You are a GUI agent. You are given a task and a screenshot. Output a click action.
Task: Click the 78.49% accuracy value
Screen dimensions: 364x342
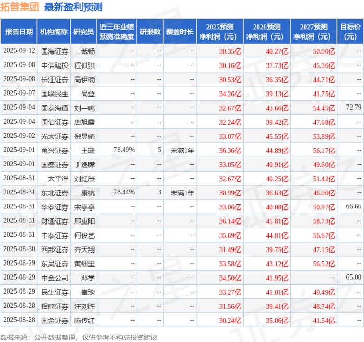124,150
